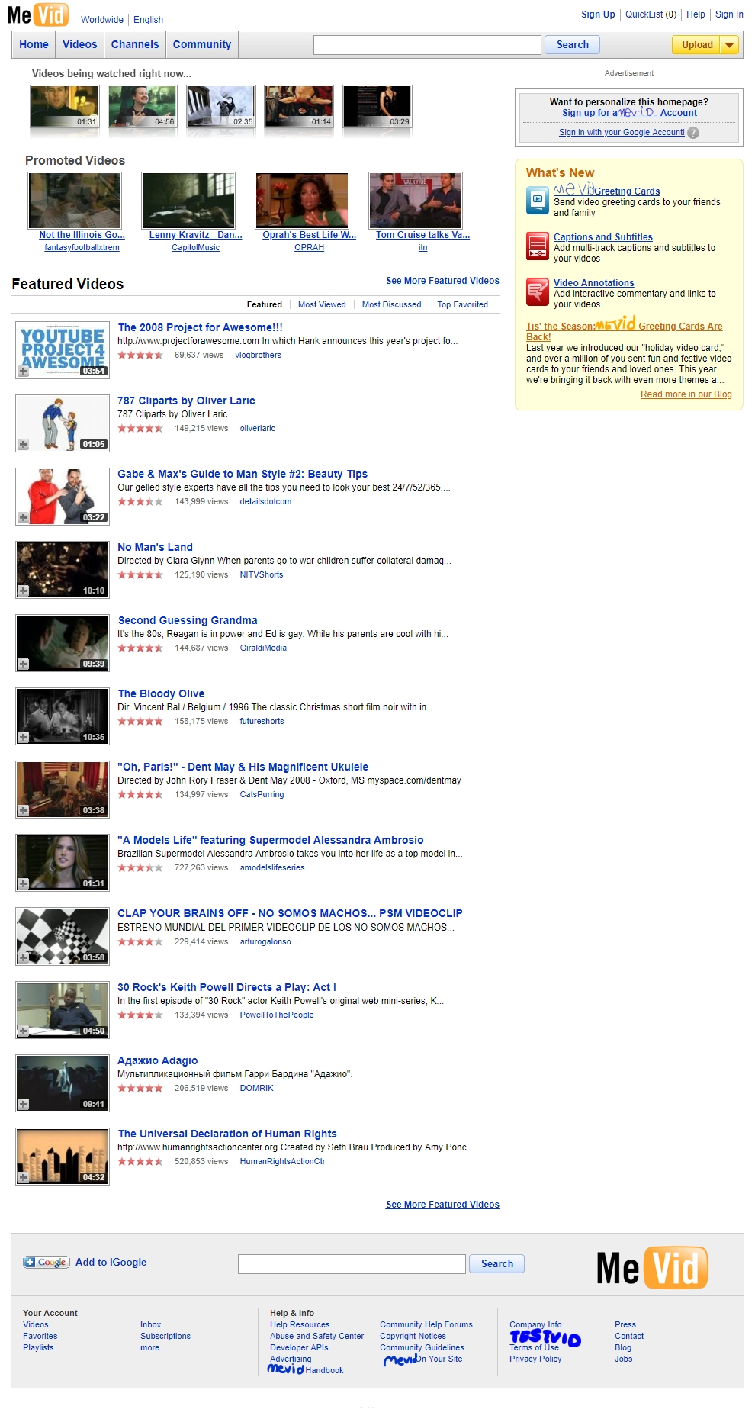Image resolution: width=755 pixels, height=1419 pixels.
Task: Click the Google icon beside Add to iGoogle
Action: 47,1263
